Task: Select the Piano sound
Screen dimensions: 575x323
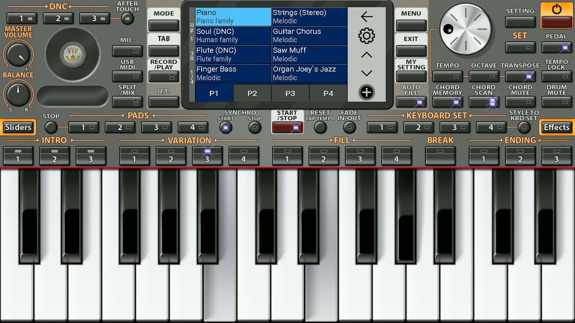Action: click(233, 17)
